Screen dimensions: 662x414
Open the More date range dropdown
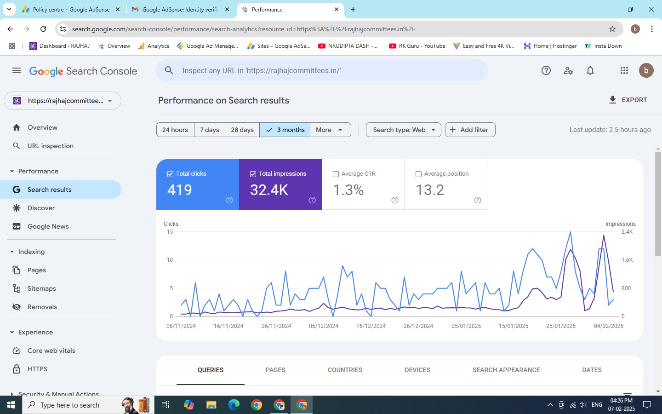click(331, 130)
